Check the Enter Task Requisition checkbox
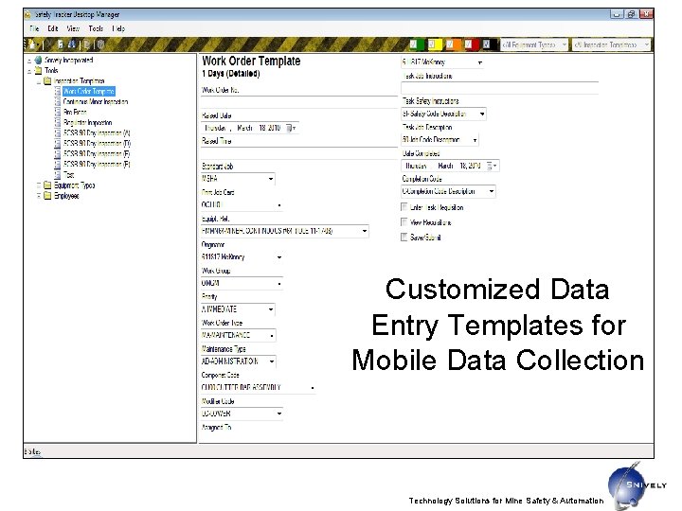This screenshot has height=511, width=682. (404, 207)
